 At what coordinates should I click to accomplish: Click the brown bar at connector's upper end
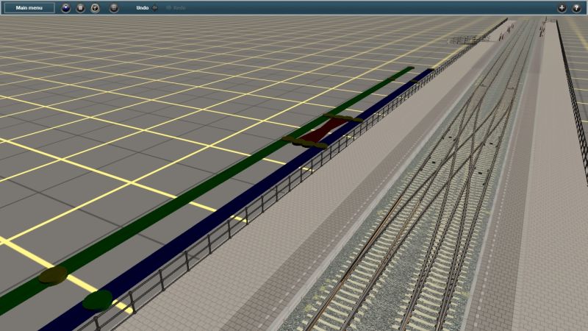pyautogui.click(x=343, y=117)
